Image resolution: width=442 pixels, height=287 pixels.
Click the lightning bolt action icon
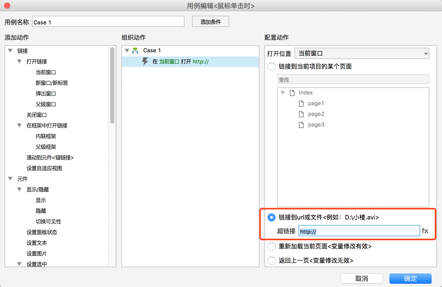tap(145, 61)
